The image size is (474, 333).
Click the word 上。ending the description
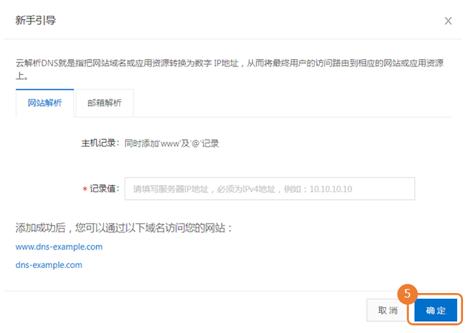click(x=21, y=75)
